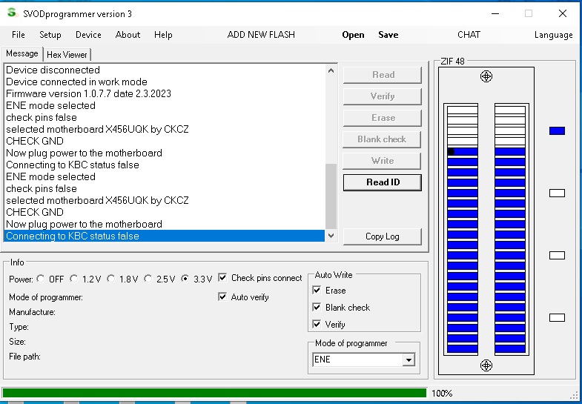Click Open in the menu bar
This screenshot has height=404, width=582.
coord(353,35)
